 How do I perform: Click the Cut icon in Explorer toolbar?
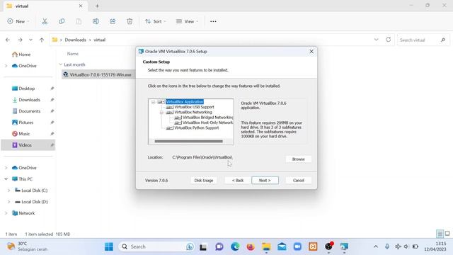[x=45, y=21]
